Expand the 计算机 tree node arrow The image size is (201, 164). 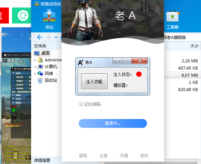35,67
